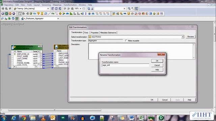Viewport: 216px width, 121px height.
Task: Click the Rank transformation bar-chart icon
Action: point(71,13)
